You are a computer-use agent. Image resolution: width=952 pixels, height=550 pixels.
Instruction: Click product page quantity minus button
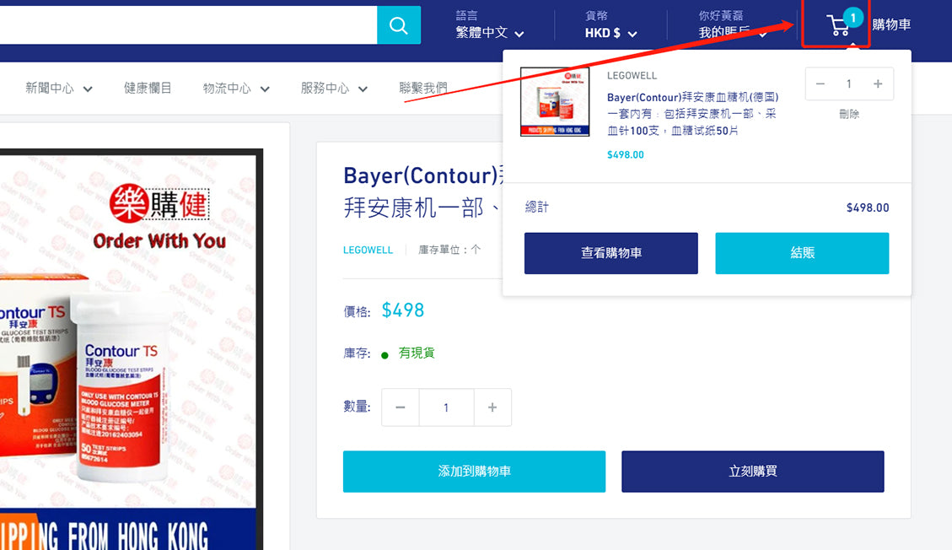[x=401, y=407]
